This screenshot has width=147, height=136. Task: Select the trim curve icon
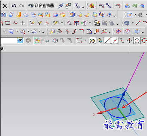pos(60,31)
